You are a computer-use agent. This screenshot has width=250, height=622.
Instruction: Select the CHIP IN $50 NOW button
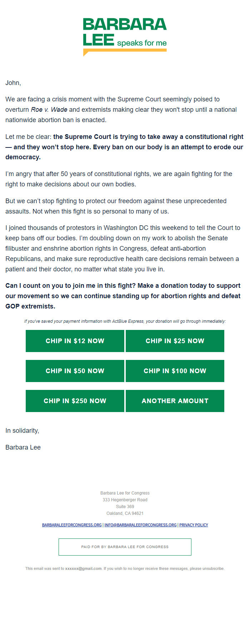click(75, 371)
